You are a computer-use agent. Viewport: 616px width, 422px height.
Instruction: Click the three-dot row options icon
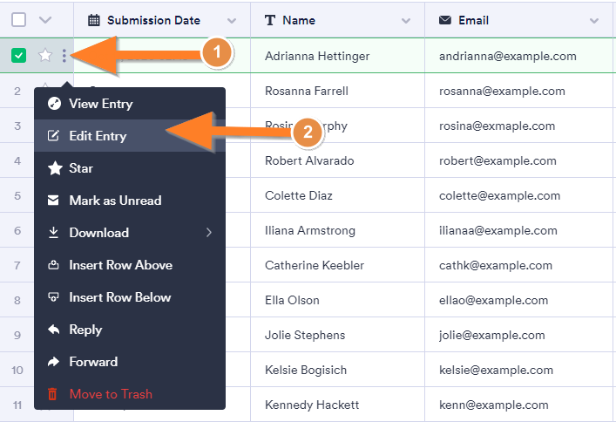[x=64, y=56]
